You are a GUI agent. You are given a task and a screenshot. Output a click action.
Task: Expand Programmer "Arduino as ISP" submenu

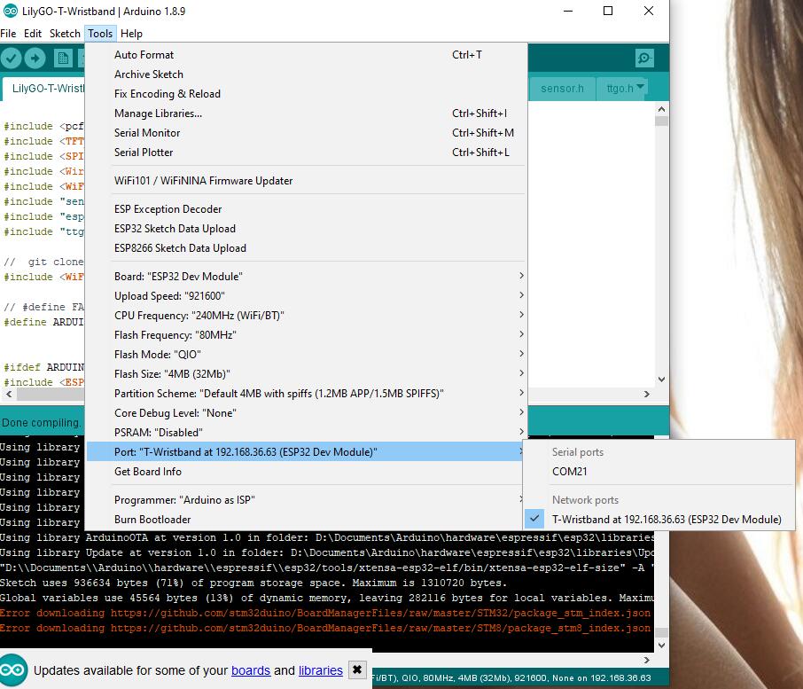pos(307,499)
